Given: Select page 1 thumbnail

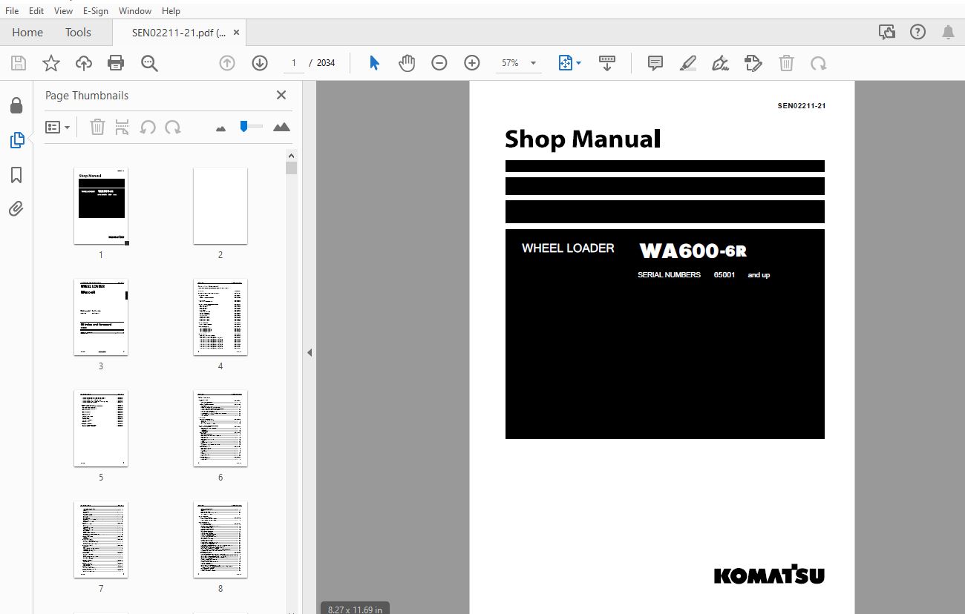Looking at the screenshot, I should pos(101,205).
